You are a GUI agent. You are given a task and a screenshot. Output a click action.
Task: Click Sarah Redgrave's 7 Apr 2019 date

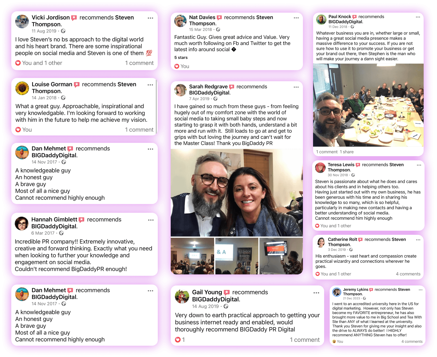pyautogui.click(x=199, y=99)
